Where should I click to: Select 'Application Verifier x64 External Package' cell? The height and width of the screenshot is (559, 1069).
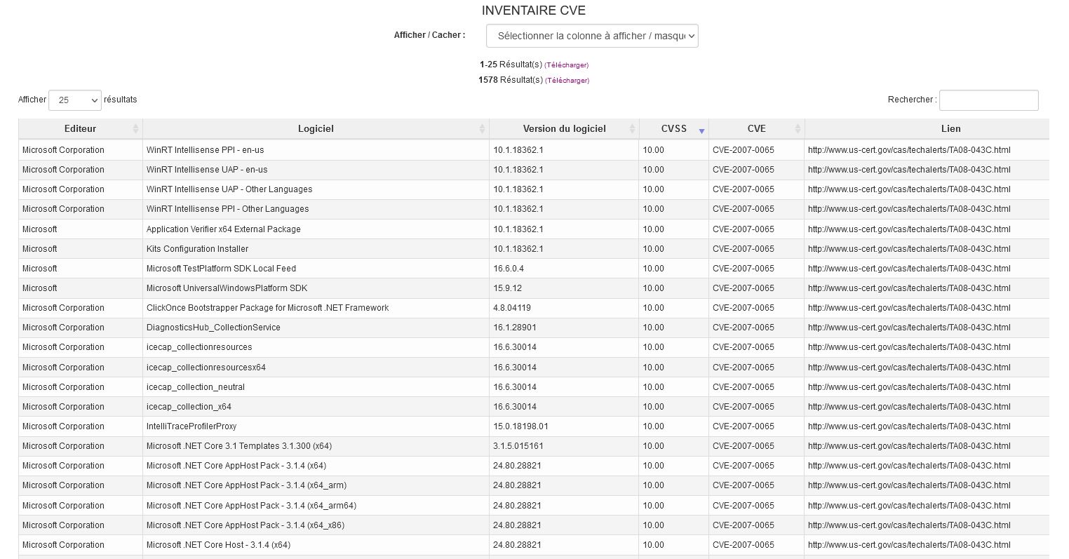pyautogui.click(x=316, y=229)
